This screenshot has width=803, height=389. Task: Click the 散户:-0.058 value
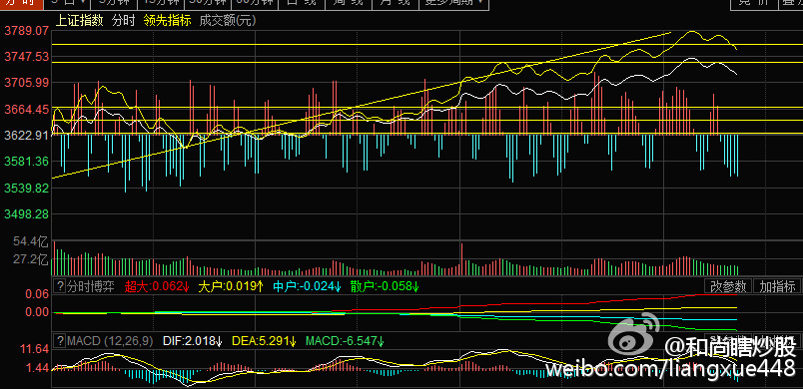coord(385,286)
